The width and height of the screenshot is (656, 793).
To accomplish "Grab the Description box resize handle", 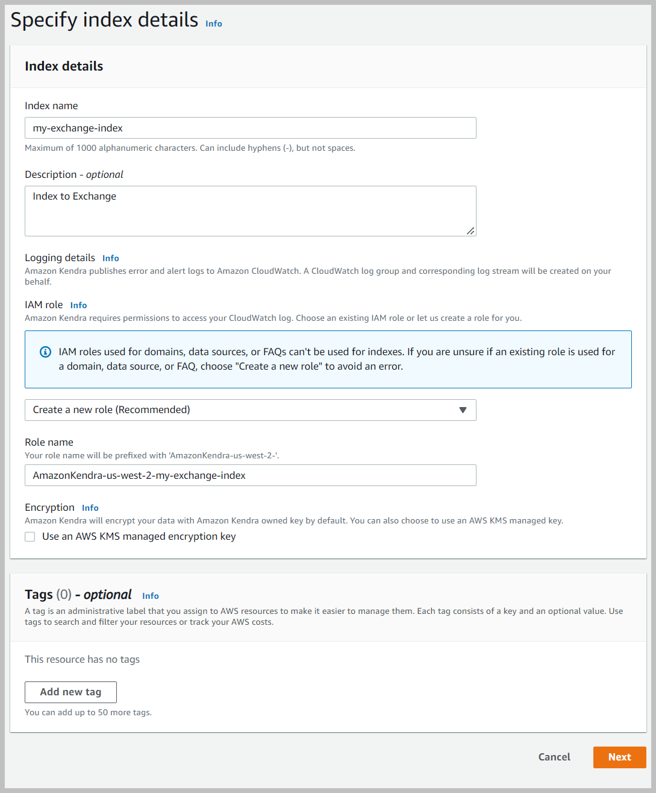I will (470, 230).
